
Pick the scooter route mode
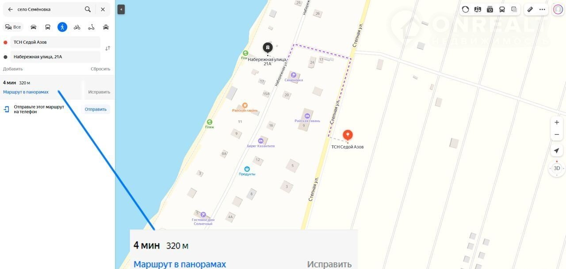pos(91,27)
